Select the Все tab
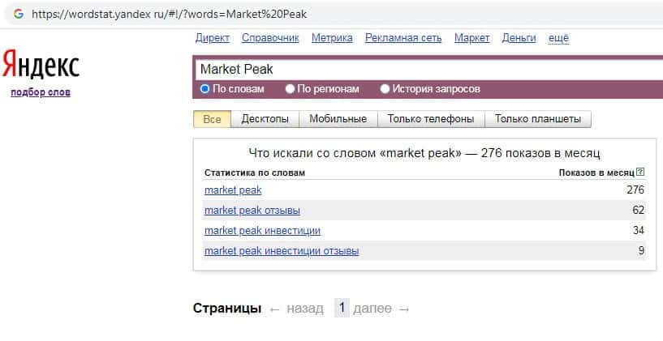Screen dimensions: 663x341 [x=212, y=119]
